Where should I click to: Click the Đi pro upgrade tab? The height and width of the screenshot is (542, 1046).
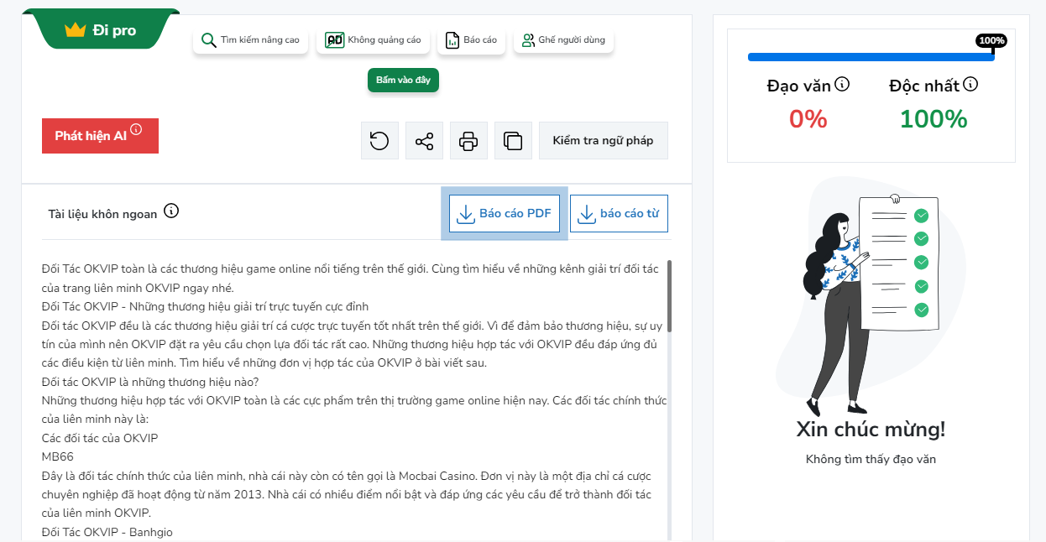click(101, 29)
